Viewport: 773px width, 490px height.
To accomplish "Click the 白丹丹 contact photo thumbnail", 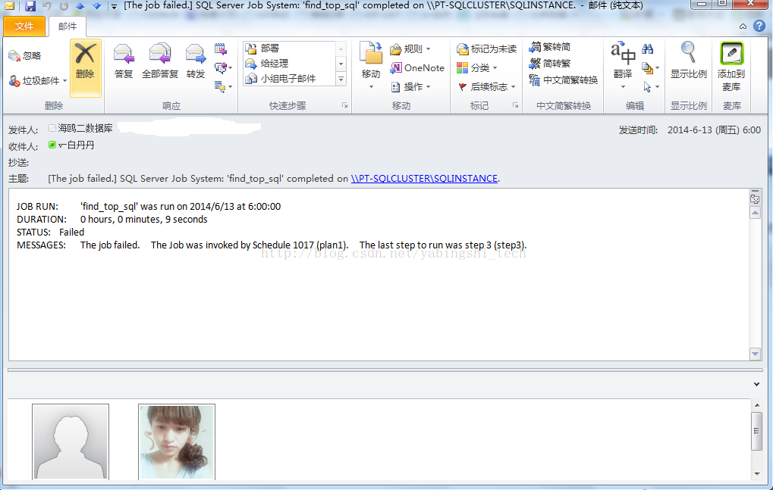I will [177, 442].
